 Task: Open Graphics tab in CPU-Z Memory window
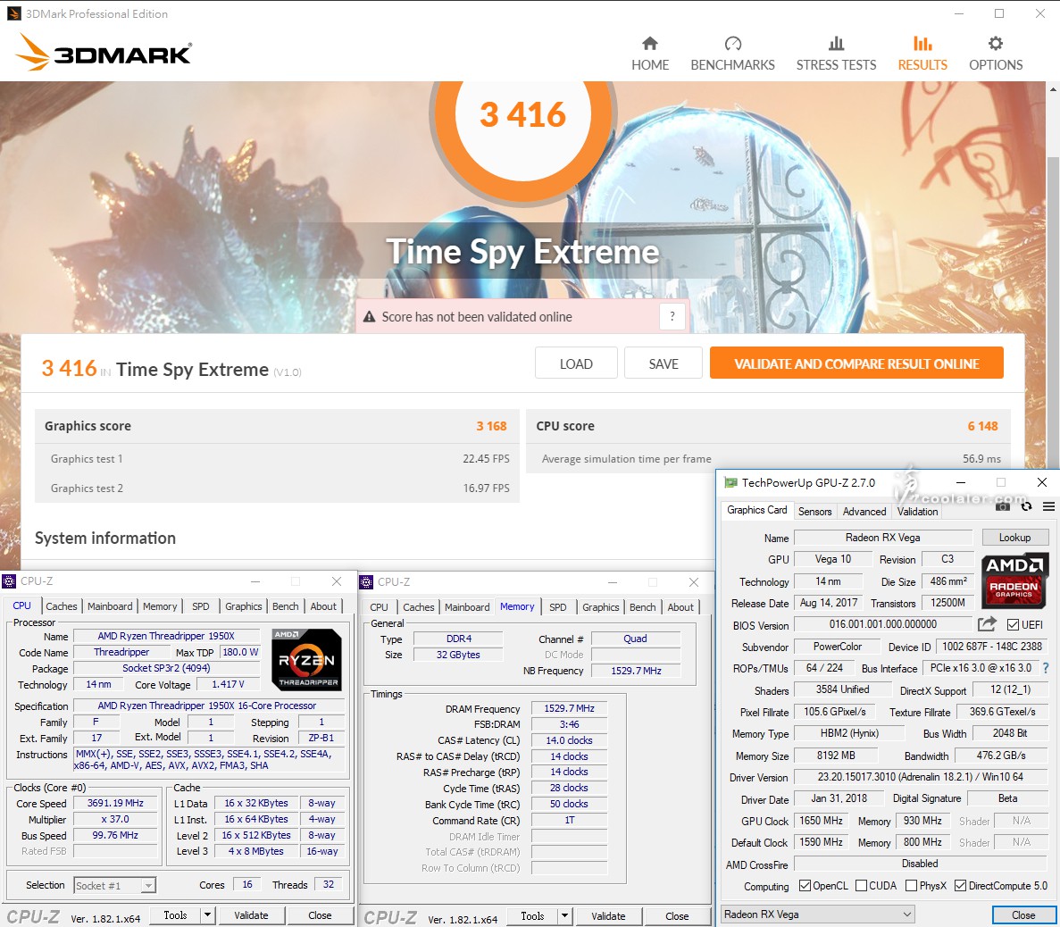point(600,607)
